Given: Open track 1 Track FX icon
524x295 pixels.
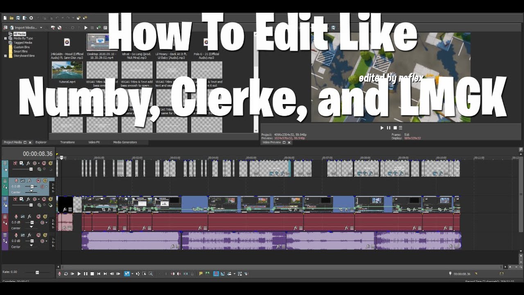Looking at the screenshot, I should click(x=28, y=163).
